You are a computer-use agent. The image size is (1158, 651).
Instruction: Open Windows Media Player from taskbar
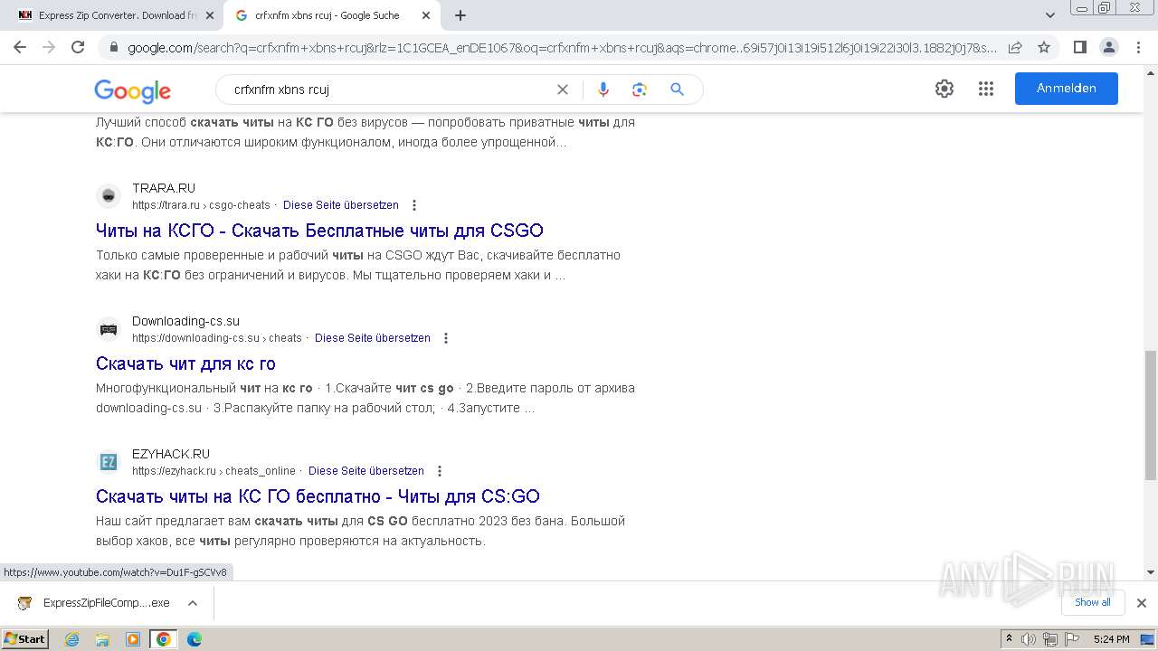click(x=133, y=639)
